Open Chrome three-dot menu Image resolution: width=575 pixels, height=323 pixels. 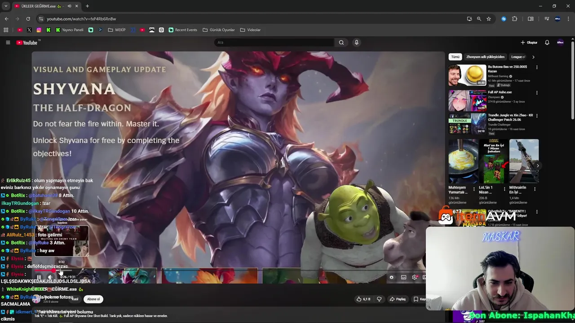tap(569, 19)
